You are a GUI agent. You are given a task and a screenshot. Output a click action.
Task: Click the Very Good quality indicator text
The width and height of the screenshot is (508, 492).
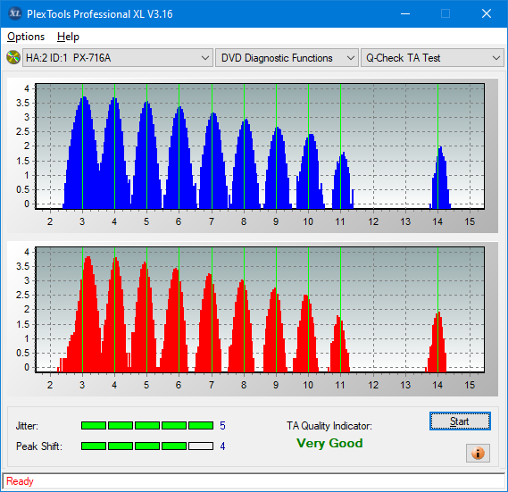pyautogui.click(x=329, y=443)
